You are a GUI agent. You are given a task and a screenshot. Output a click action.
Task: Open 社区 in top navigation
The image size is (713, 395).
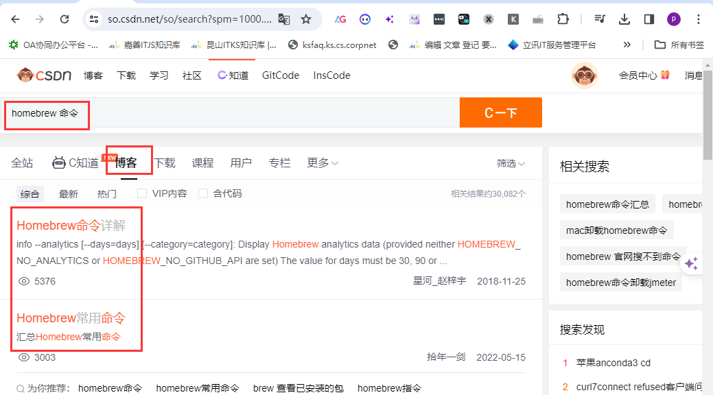pos(191,75)
